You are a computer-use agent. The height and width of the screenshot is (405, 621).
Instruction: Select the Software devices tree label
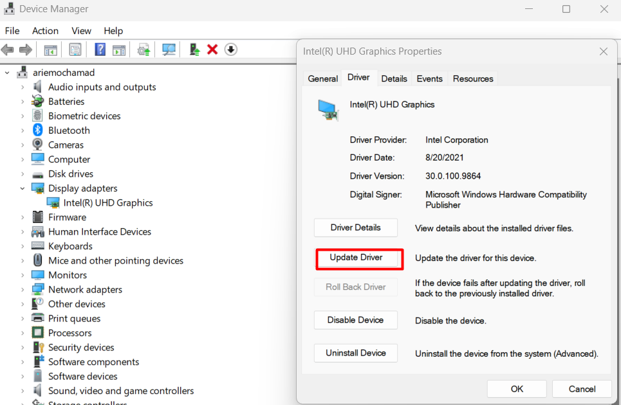click(x=83, y=377)
